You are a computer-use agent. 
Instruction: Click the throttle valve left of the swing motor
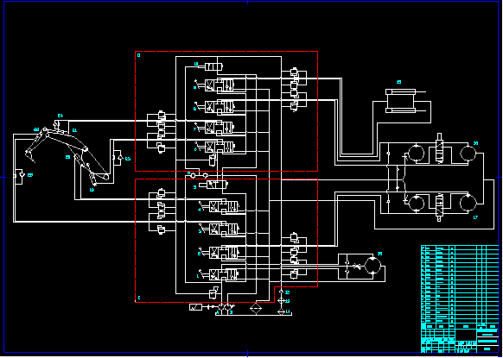(x=357, y=266)
